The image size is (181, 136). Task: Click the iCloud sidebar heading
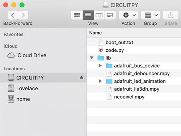point(10,46)
